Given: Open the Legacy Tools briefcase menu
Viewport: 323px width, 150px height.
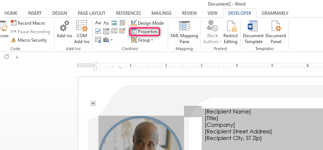Looking at the screenshot, I should pos(108,40).
